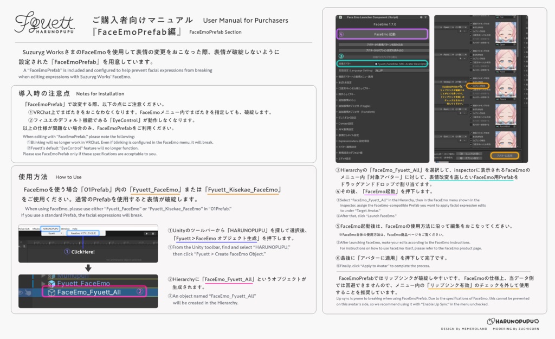Toggle リップシンク有効 checkbox in Victory row
Viewport: 555px width, 339px height.
(471, 86)
